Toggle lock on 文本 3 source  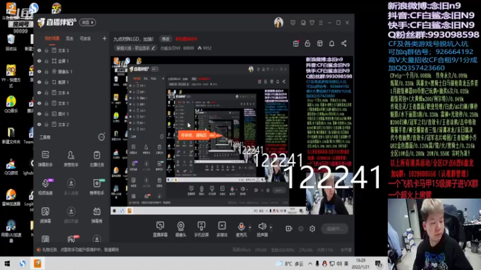click(47, 50)
